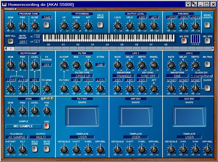This screenshot has width=218, height=162.
Task: Select zone 4 tab
Action: click(52, 98)
